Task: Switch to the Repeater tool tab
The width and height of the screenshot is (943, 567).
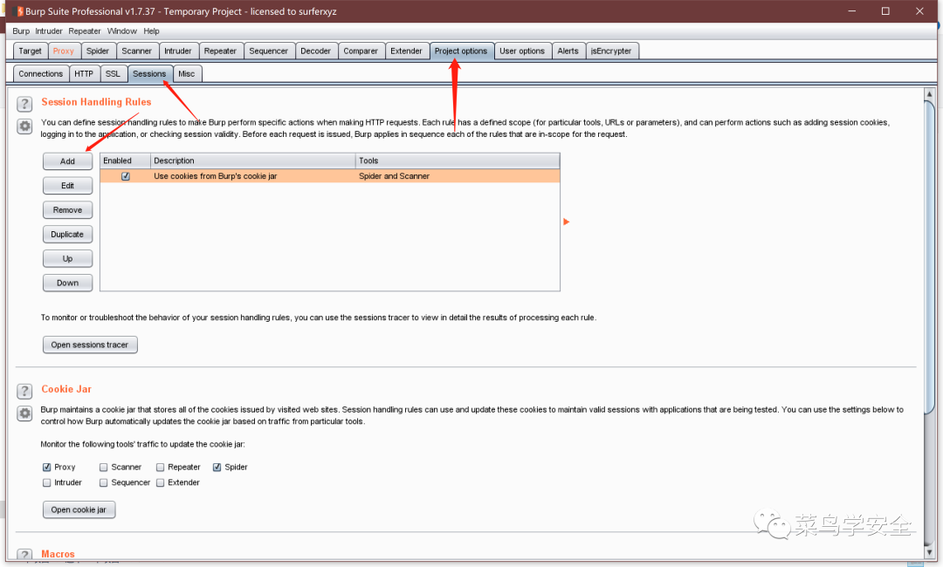Action: pos(220,51)
